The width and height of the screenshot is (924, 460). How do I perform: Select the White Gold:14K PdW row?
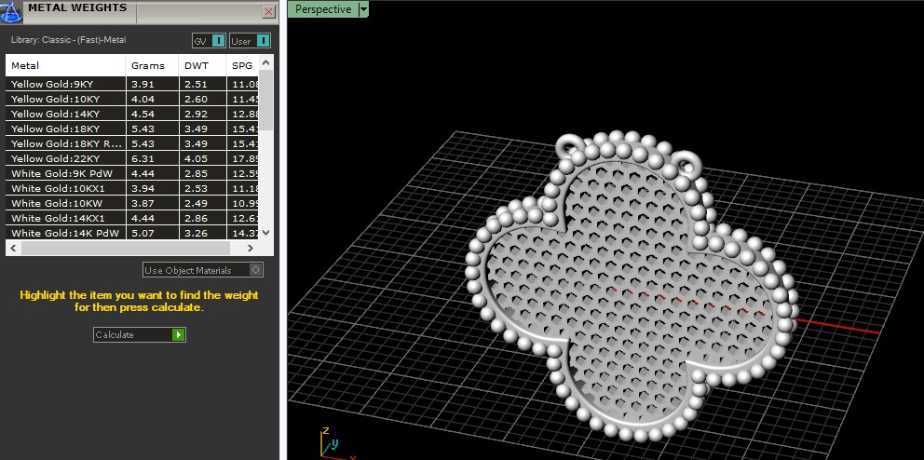[x=132, y=233]
